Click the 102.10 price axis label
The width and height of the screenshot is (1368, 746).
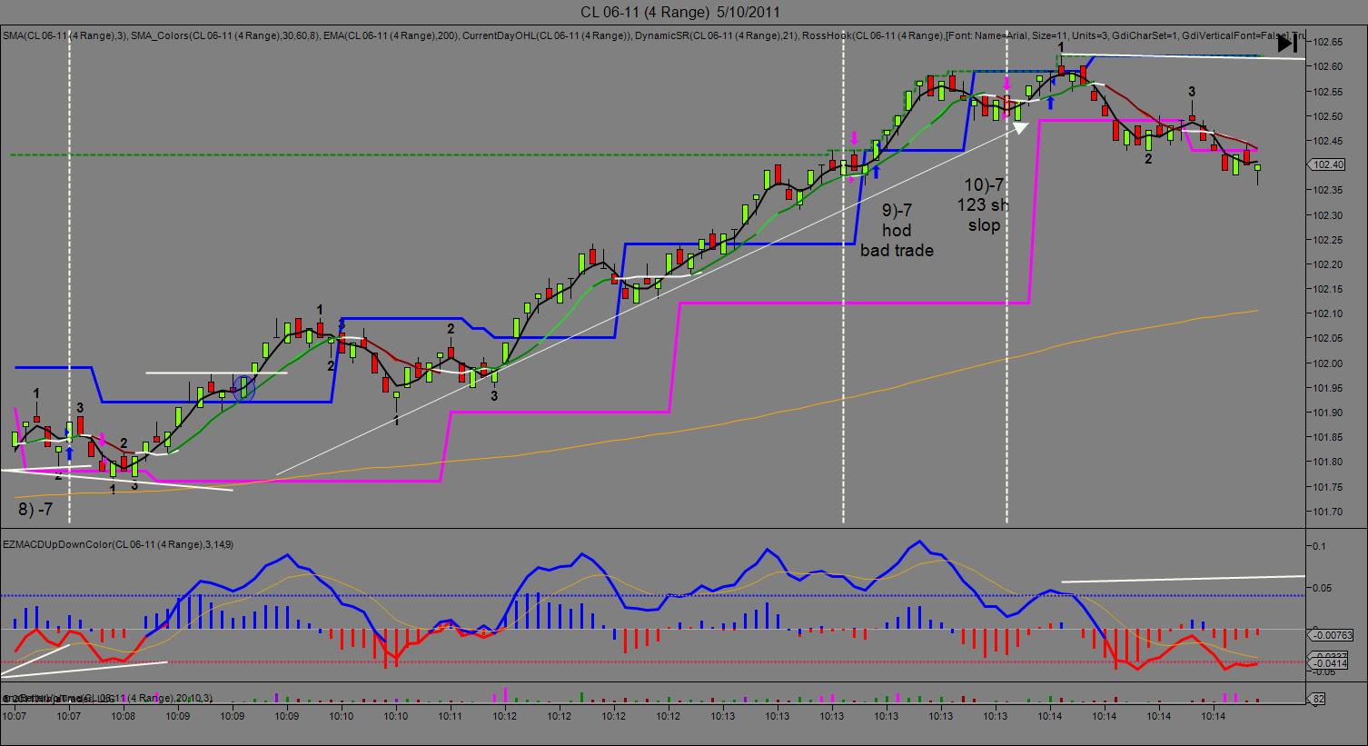point(1328,314)
